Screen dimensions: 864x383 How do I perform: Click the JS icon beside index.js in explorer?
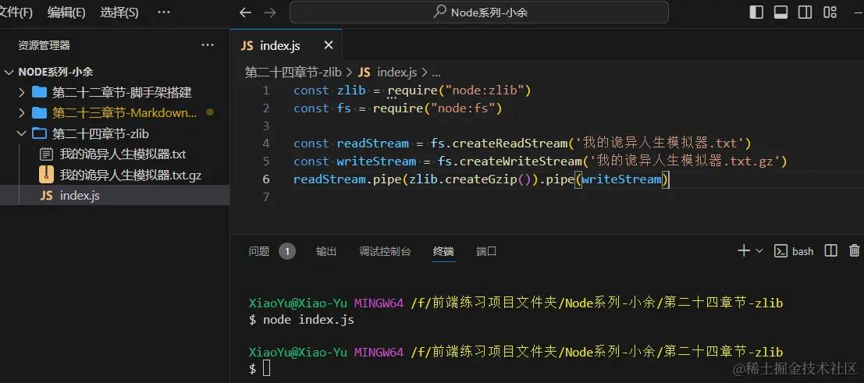(46, 196)
